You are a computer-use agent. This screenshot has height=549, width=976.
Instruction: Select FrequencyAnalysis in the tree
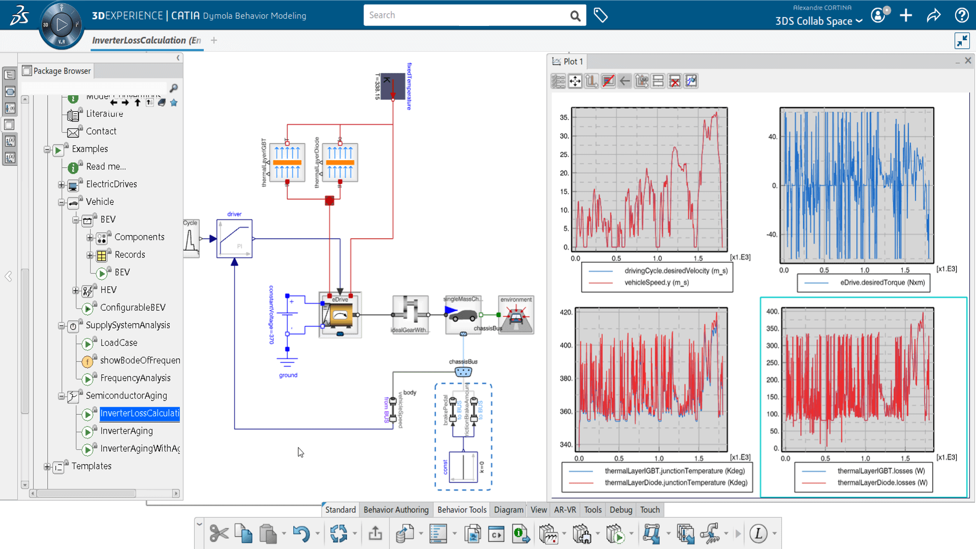click(x=135, y=378)
